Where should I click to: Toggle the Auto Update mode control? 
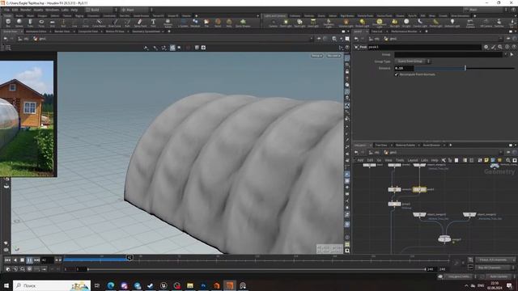(x=499, y=276)
